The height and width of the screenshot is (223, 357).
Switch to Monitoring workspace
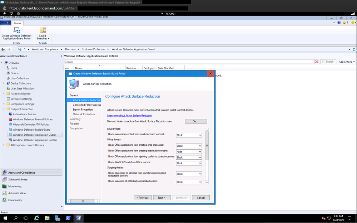point(15,186)
